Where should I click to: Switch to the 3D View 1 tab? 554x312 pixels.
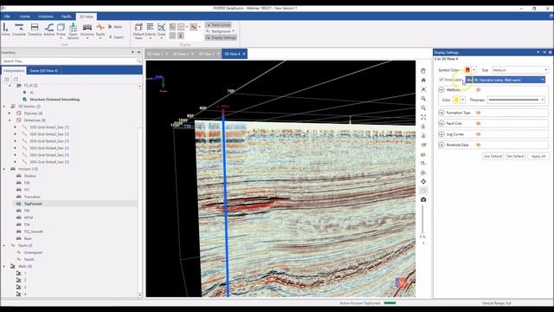click(x=155, y=54)
